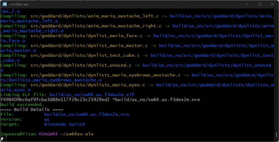
Task: Click the 'Build succeeded.' line
Action: [x=22, y=105]
